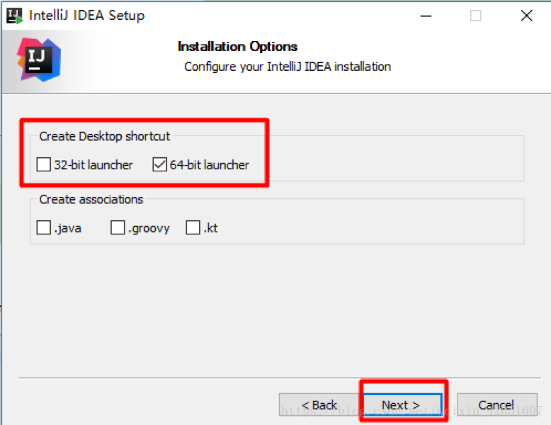Minimize the setup window

click(426, 16)
